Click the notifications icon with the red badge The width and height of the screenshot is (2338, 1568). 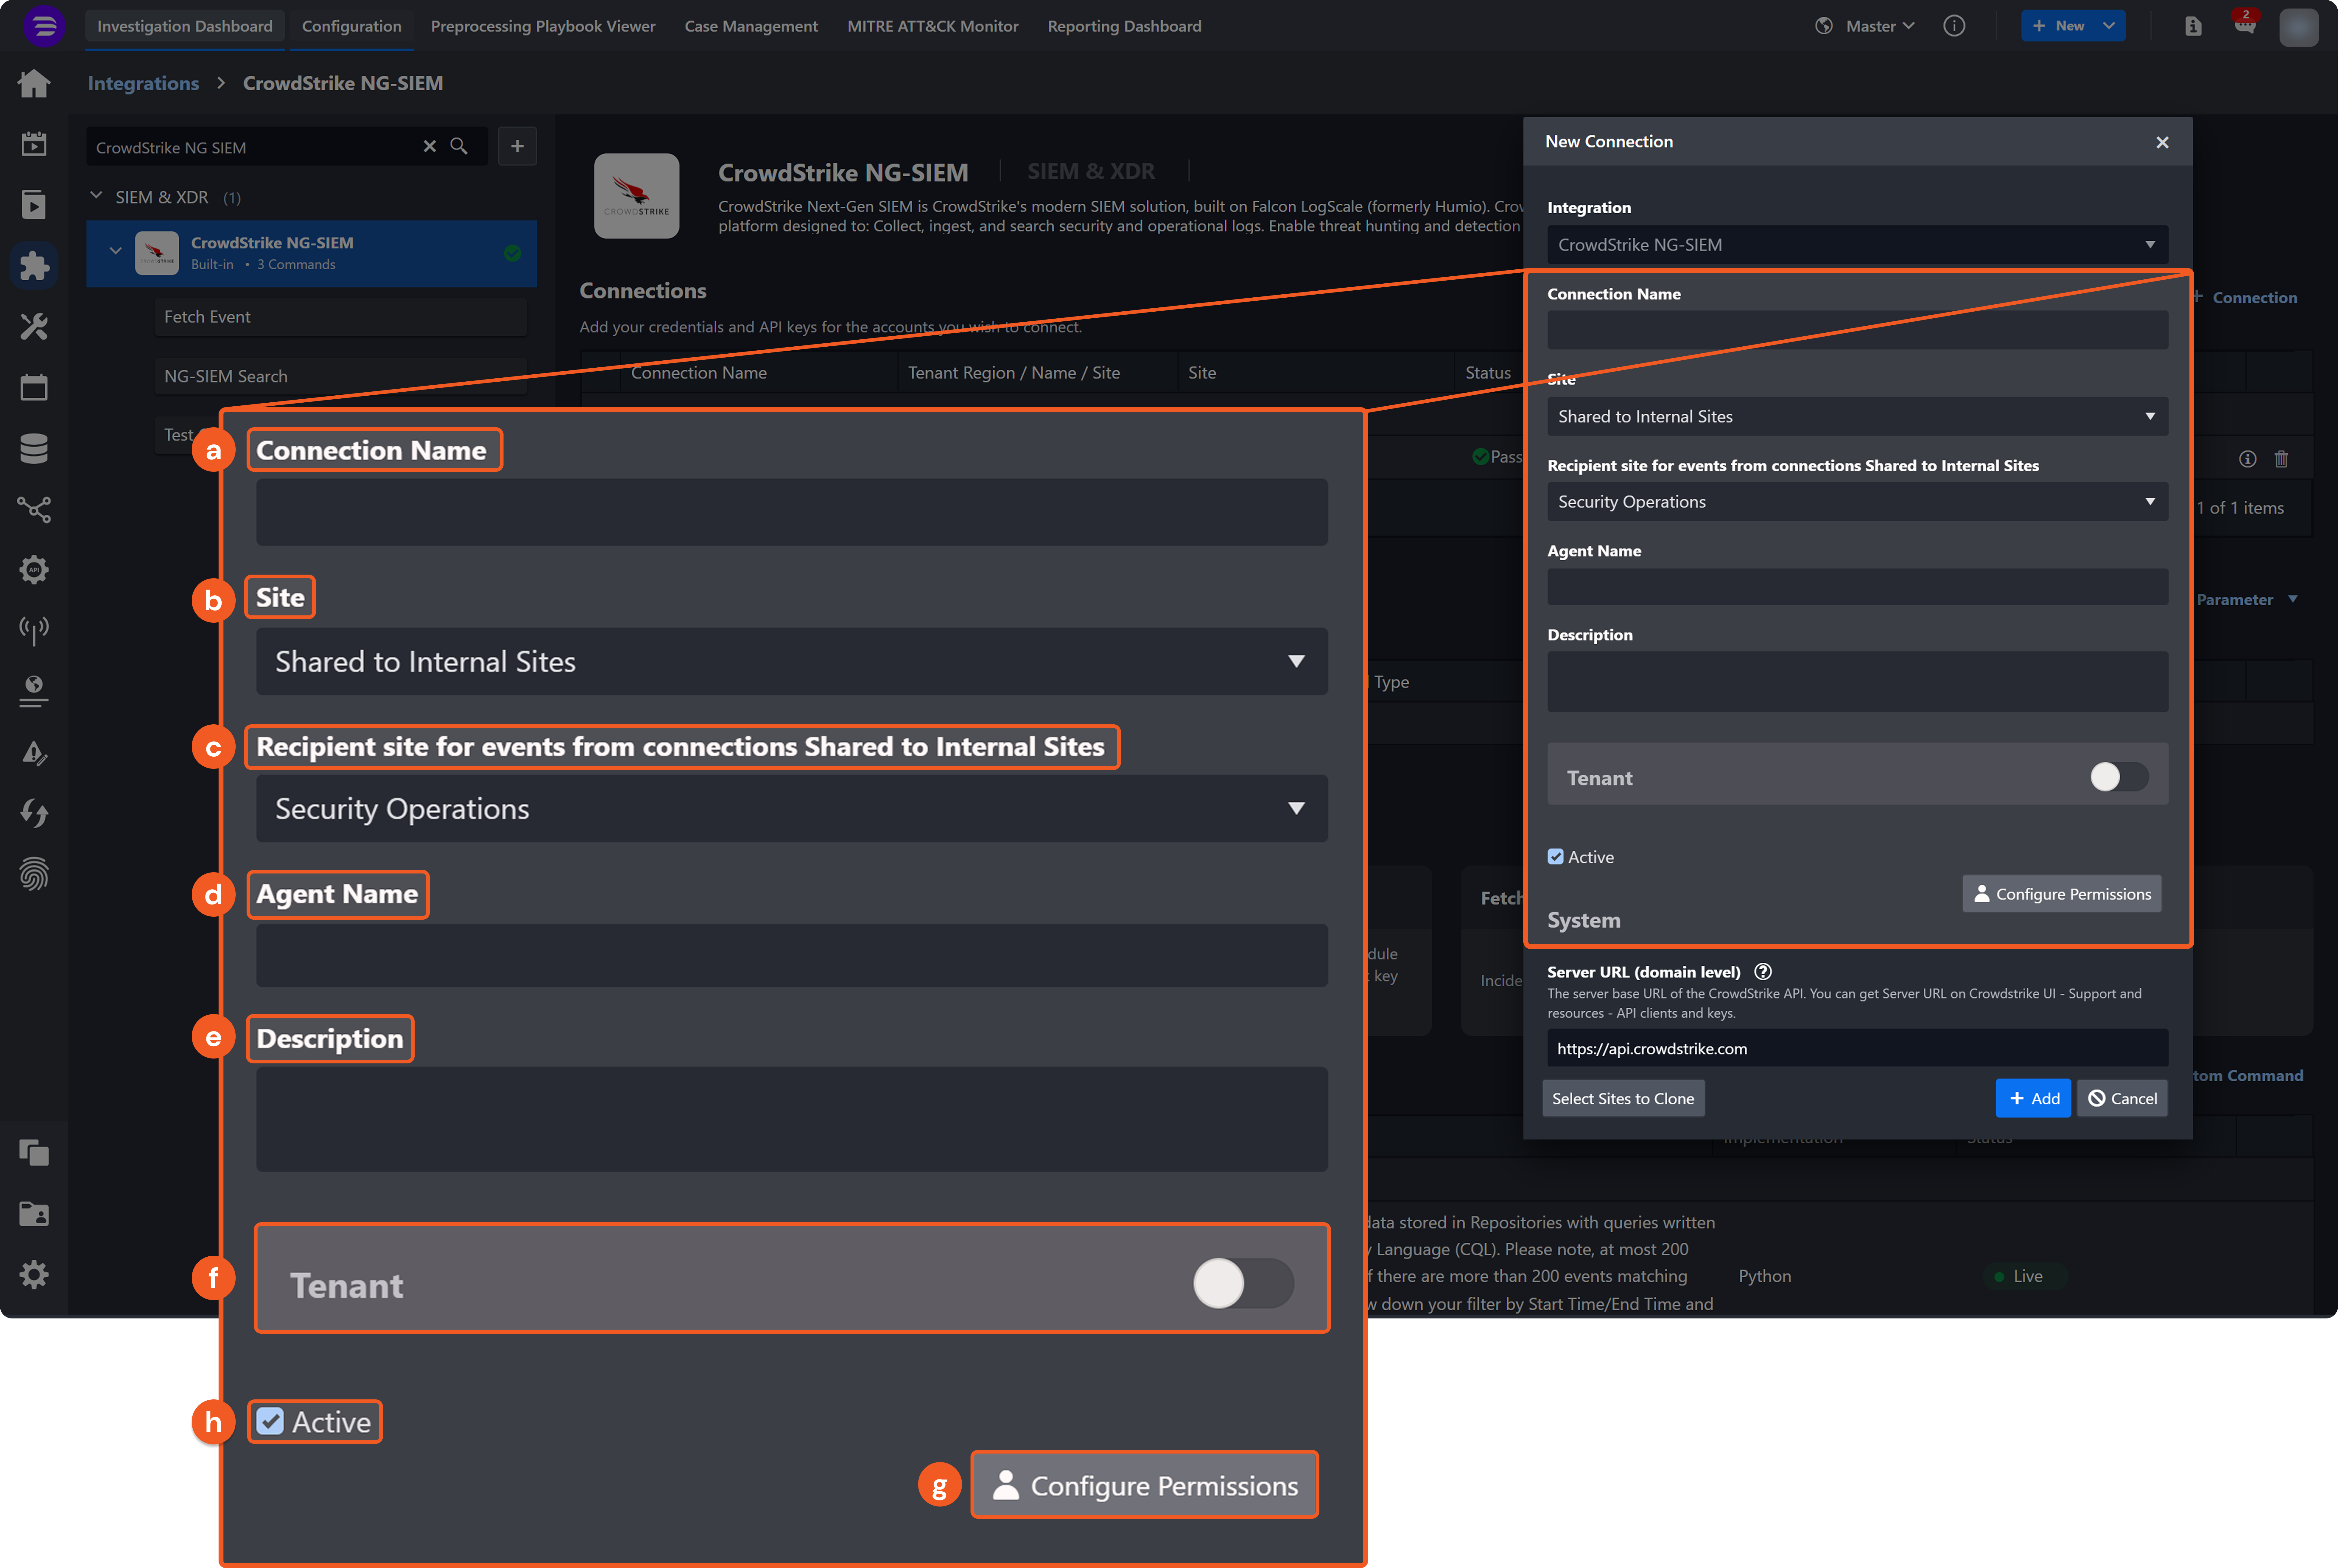click(2245, 26)
